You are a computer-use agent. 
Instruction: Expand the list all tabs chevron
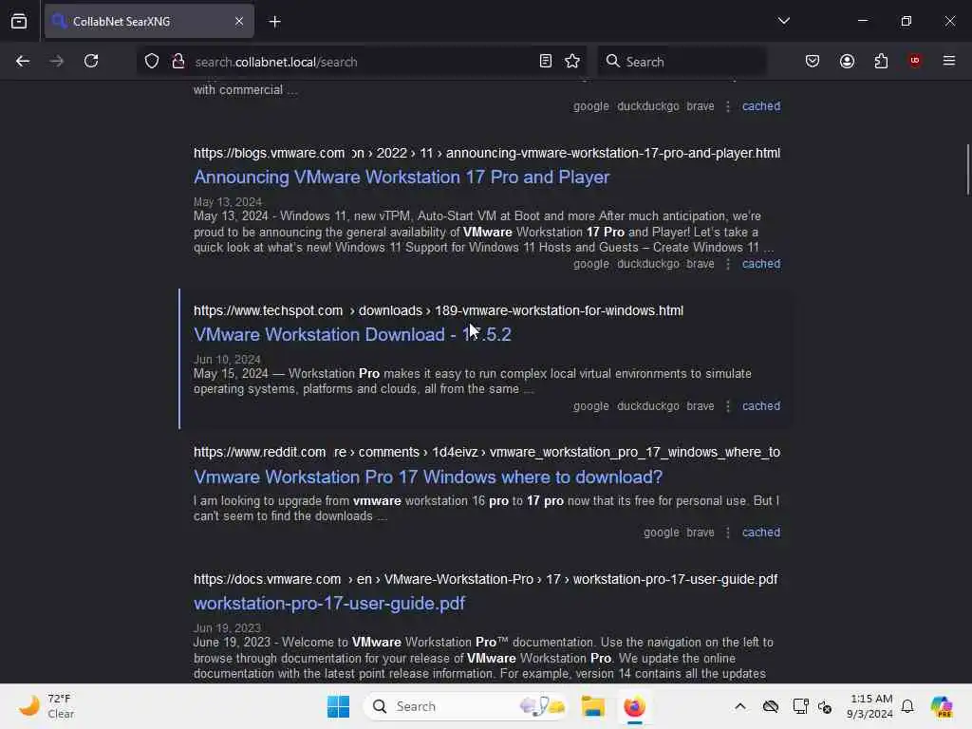783,21
